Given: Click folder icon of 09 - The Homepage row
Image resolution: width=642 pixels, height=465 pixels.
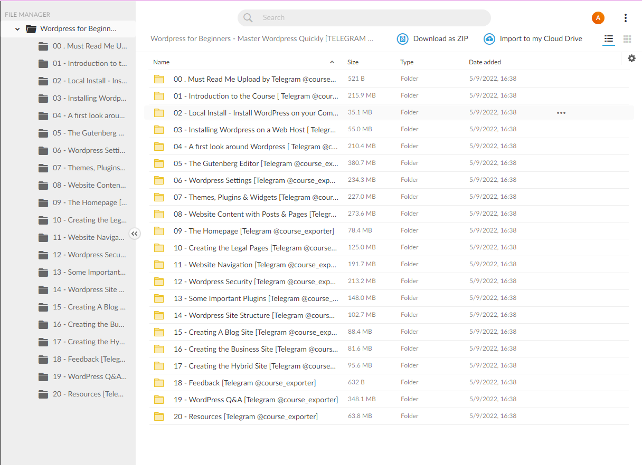Looking at the screenshot, I should (x=159, y=231).
